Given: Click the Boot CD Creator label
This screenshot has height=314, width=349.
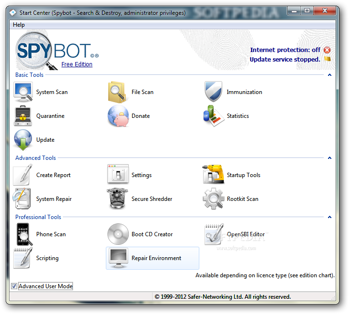Looking at the screenshot, I should pyautogui.click(x=152, y=234).
